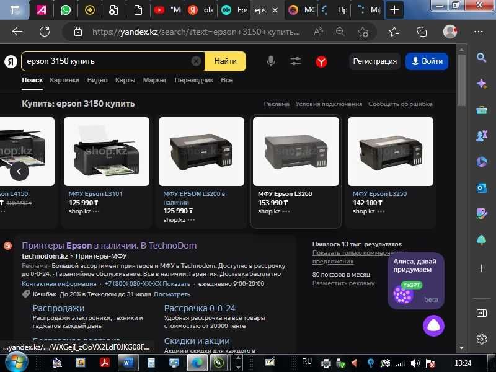Screen dimensions: 496x372
Task: Open the Copilot sparkle icon in sidebar
Action: pyautogui.click(x=482, y=84)
